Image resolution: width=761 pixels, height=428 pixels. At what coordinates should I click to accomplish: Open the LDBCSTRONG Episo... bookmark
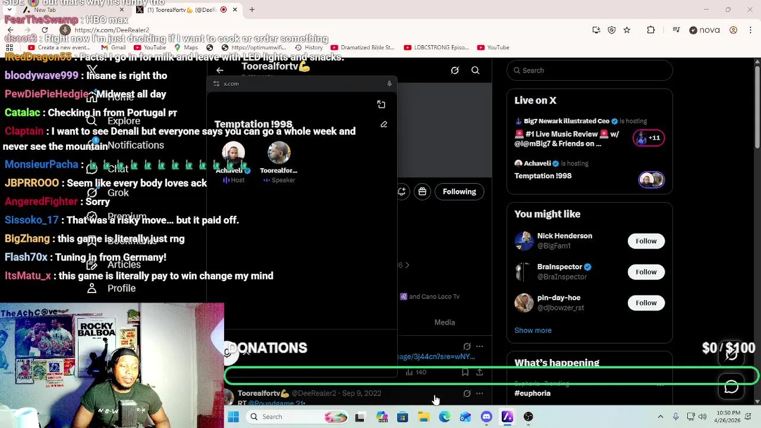436,48
